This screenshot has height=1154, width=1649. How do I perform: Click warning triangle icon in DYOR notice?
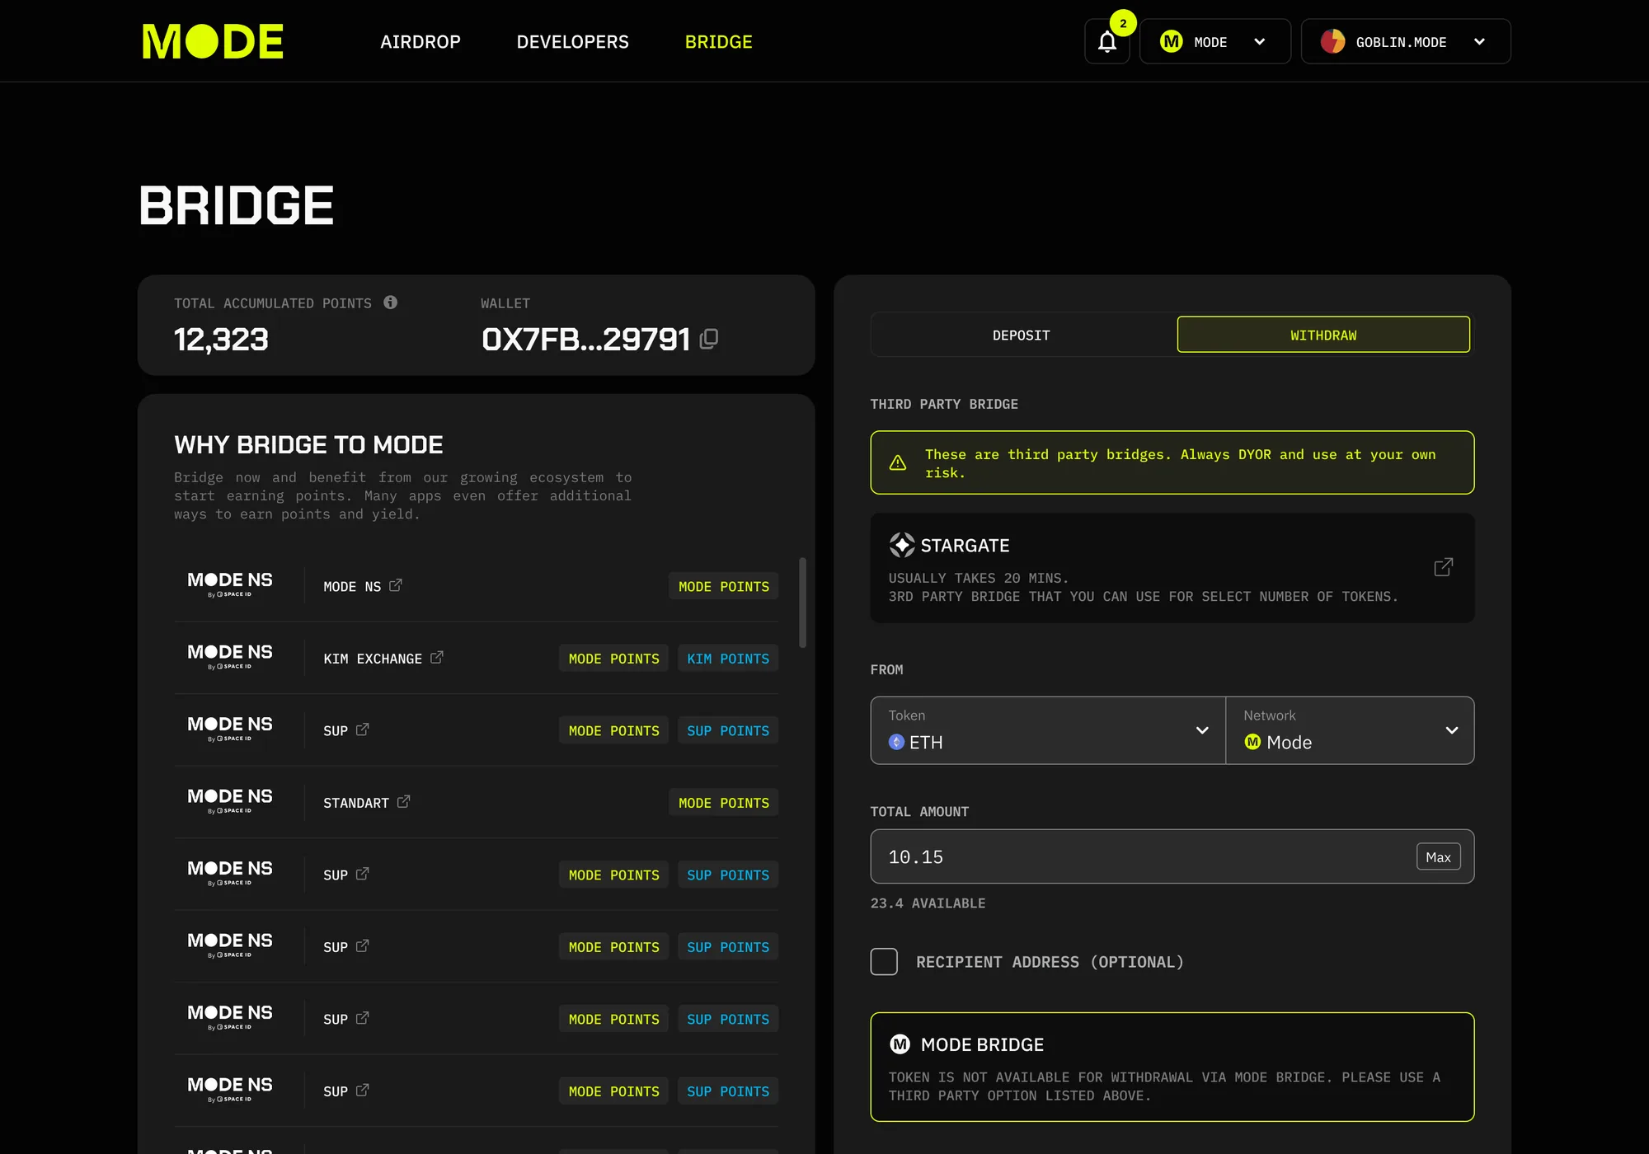pyautogui.click(x=898, y=463)
